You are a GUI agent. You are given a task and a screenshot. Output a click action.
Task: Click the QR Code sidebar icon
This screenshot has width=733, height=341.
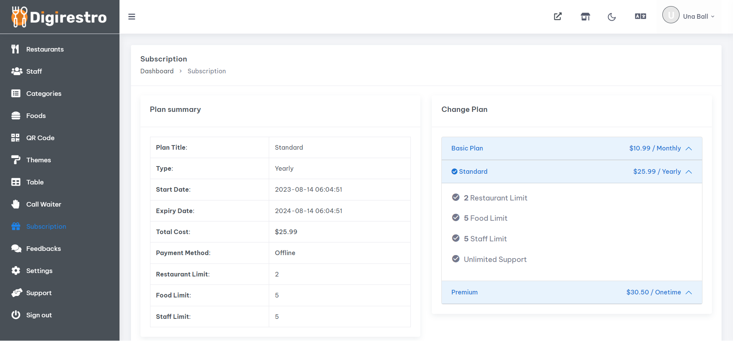pos(16,138)
